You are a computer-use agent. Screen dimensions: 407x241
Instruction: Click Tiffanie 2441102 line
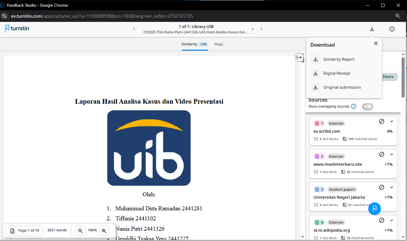coord(136,219)
